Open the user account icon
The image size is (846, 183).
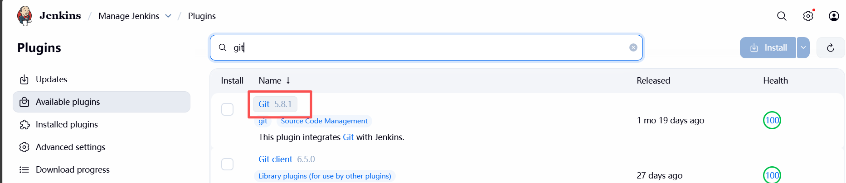[834, 16]
